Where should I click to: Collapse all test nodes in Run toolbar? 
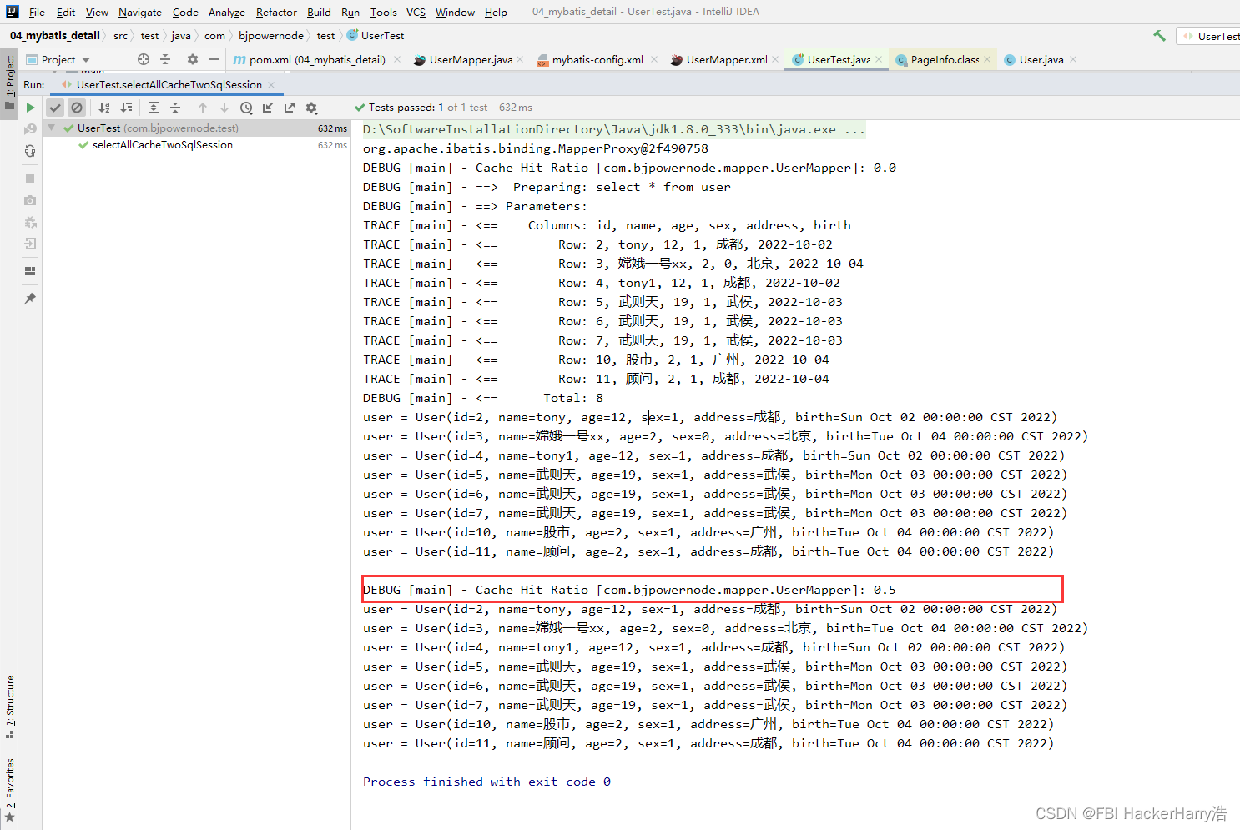click(175, 108)
